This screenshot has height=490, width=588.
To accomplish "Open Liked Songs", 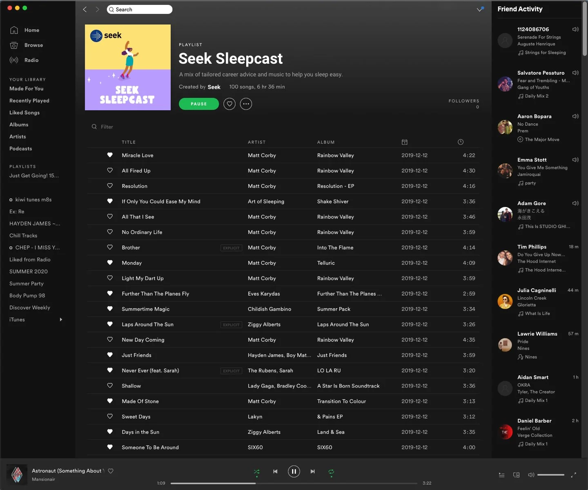I will (x=24, y=113).
